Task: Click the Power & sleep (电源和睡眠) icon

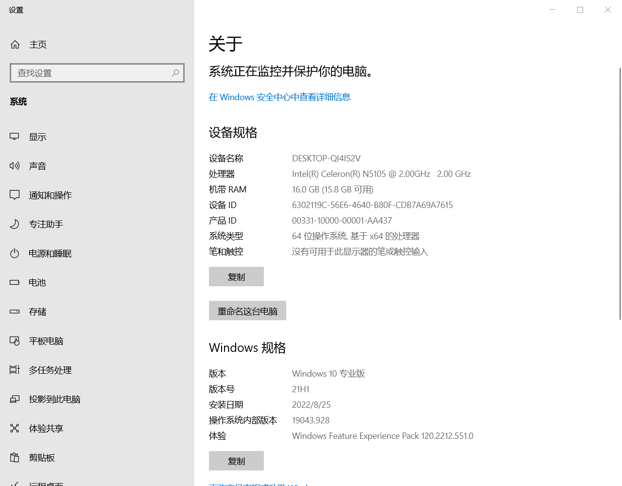Action: (15, 253)
